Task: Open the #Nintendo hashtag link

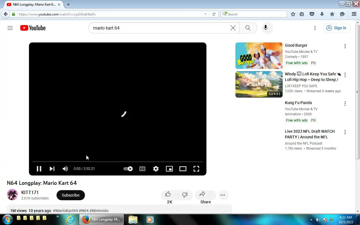Action: click(x=99, y=211)
